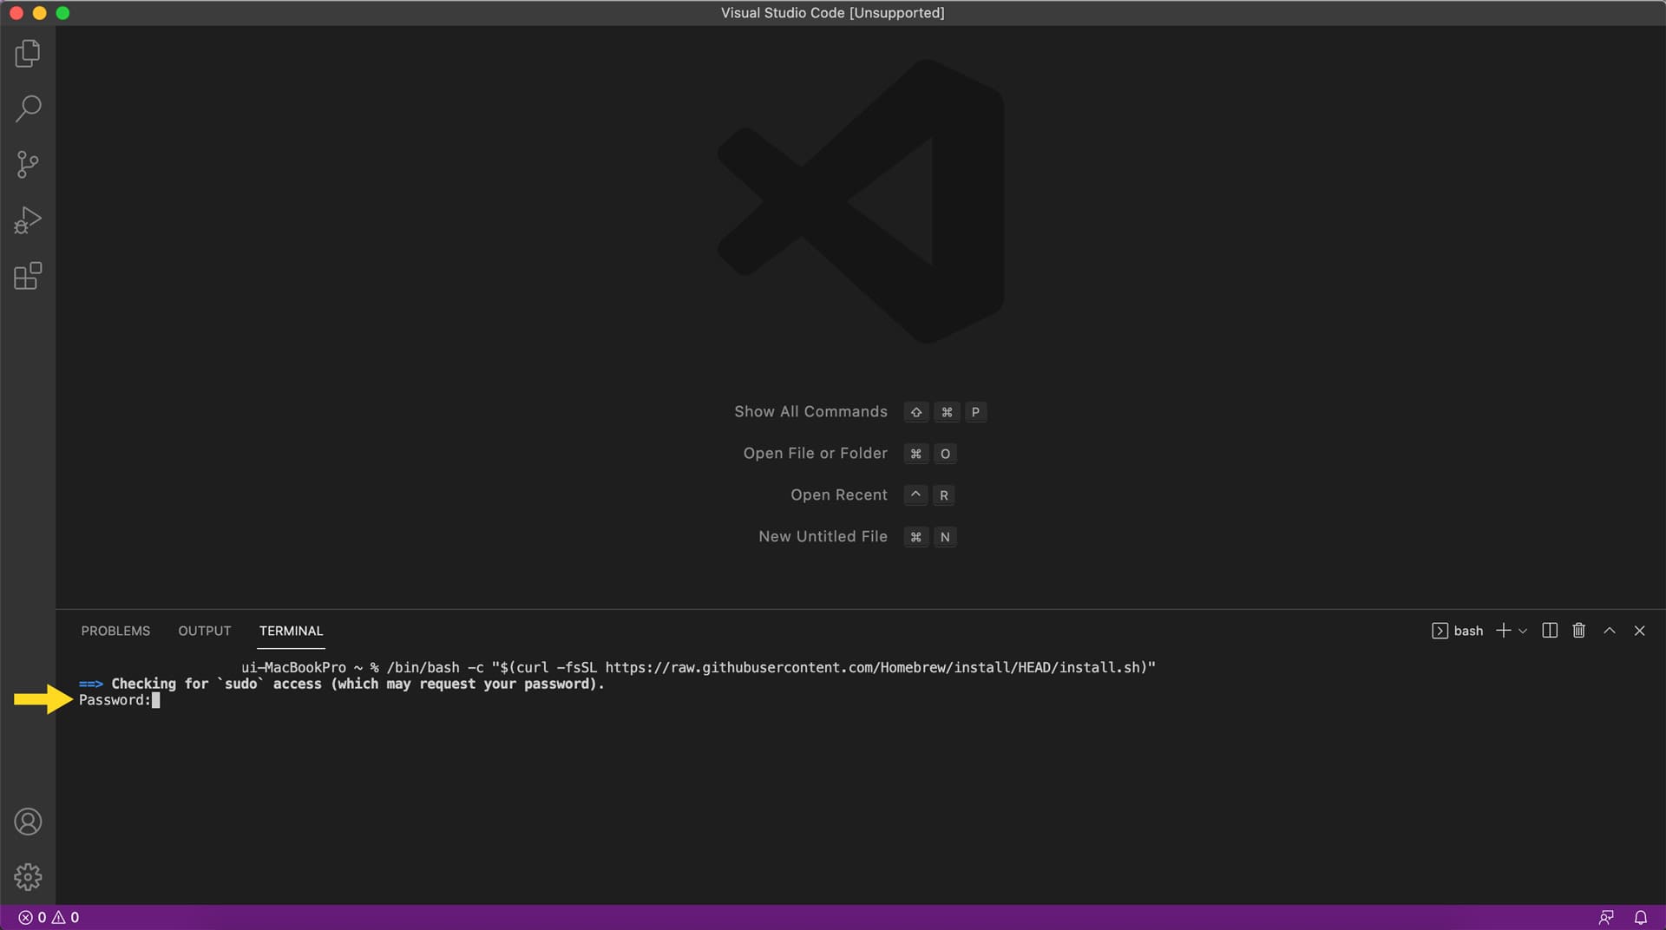Switch to the OUTPUT tab
The image size is (1666, 930).
[204, 631]
